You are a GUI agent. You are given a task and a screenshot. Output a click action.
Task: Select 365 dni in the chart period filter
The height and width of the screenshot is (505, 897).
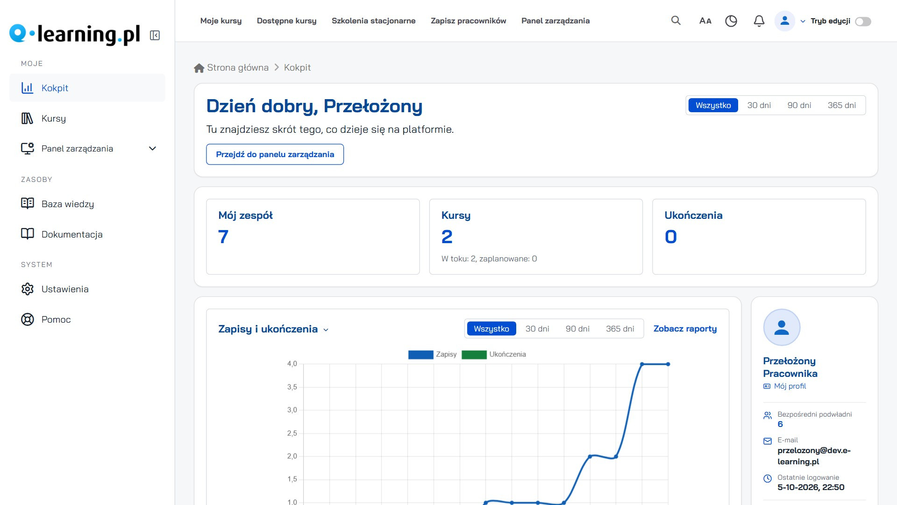620,329
